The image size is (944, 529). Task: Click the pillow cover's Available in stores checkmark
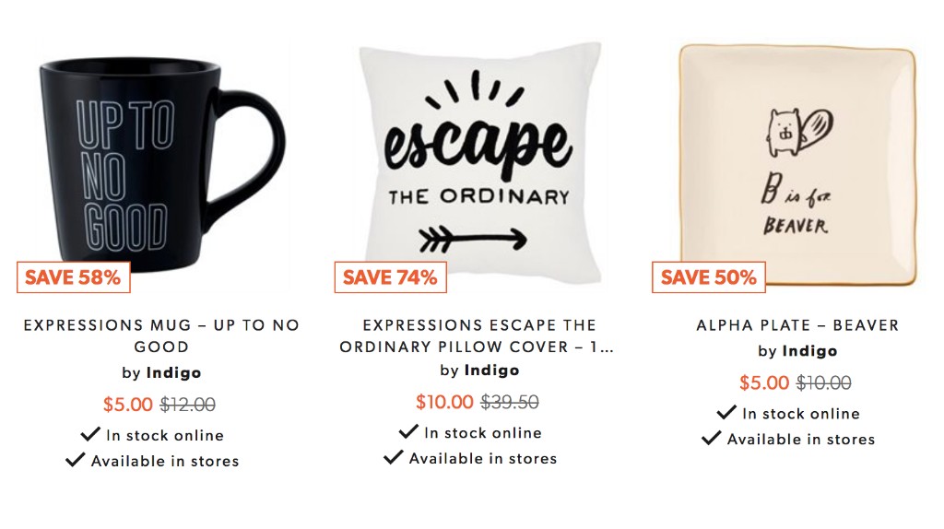(x=393, y=457)
